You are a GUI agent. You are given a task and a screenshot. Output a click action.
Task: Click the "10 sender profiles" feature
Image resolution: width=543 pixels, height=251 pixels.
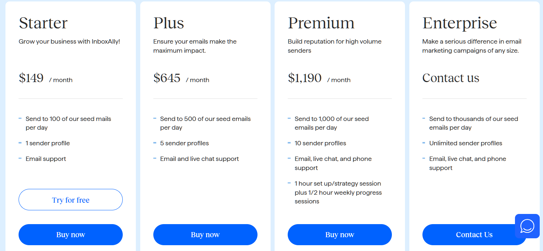point(320,143)
